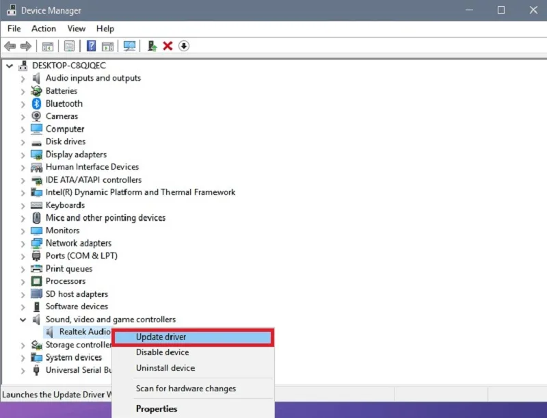Image resolution: width=547 pixels, height=418 pixels.
Task: Click the blue Help question mark icon
Action: (91, 46)
